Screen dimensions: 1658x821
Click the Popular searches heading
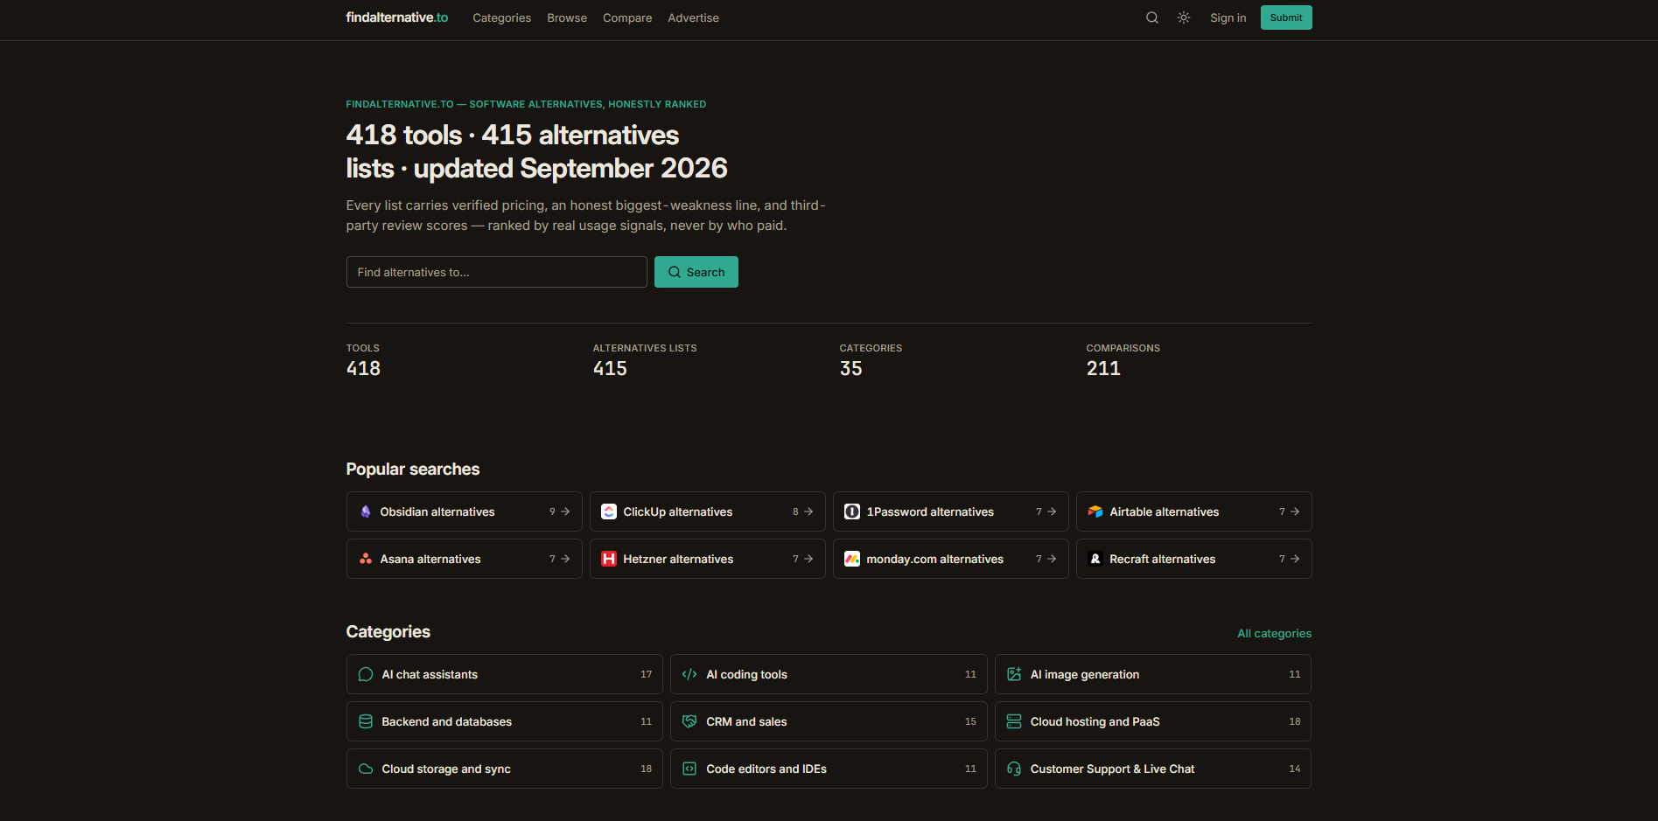click(413, 470)
